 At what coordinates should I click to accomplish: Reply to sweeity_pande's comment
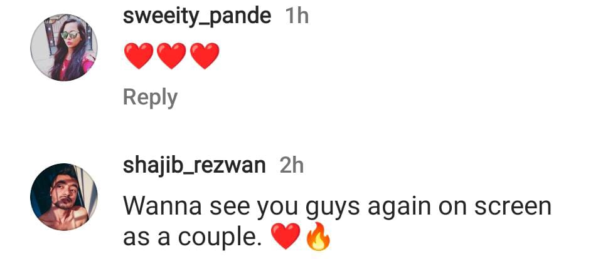(x=150, y=98)
